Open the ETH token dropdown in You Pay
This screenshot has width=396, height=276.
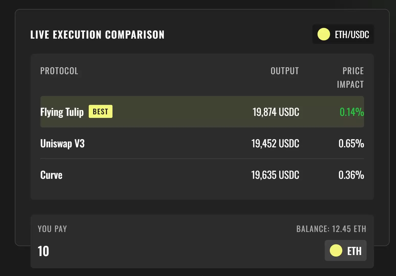345,250
